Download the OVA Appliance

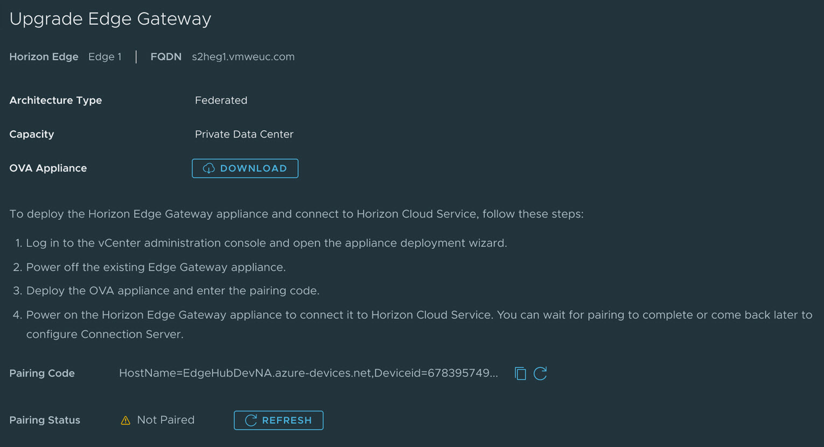click(x=245, y=169)
